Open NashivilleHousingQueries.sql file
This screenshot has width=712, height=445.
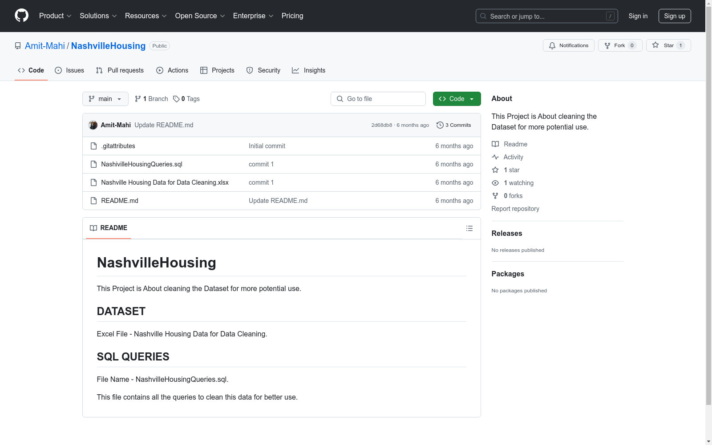tap(142, 164)
